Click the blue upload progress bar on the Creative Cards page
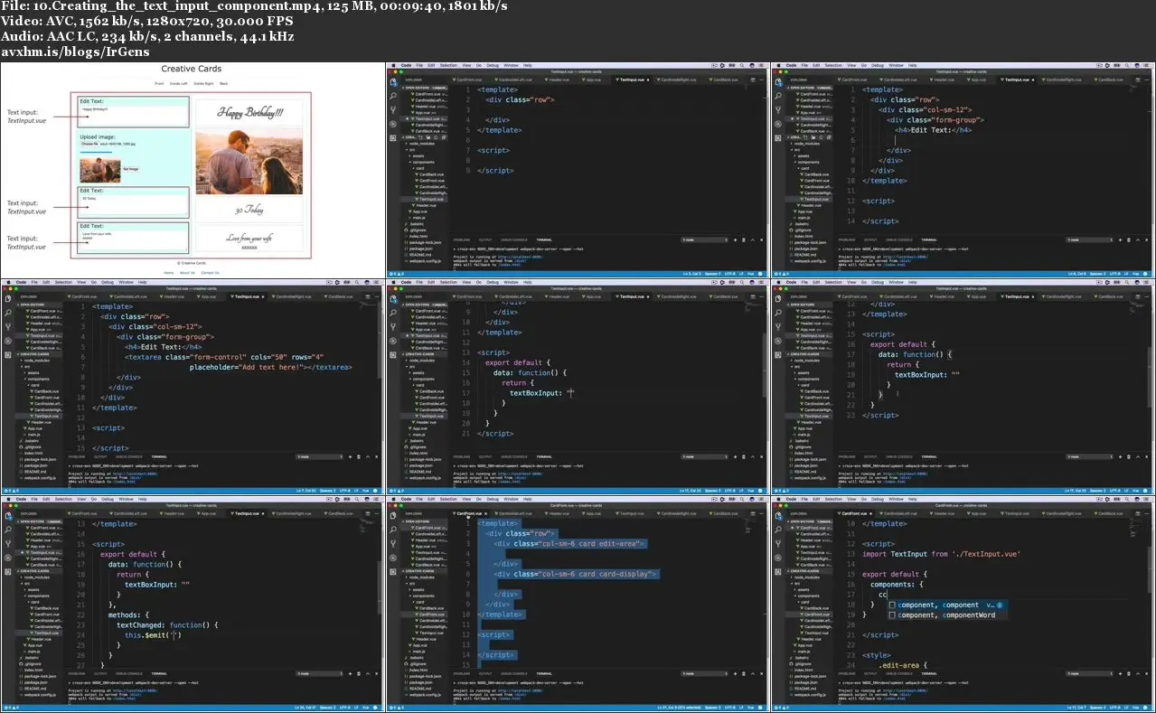This screenshot has width=1156, height=713. pyautogui.click(x=96, y=152)
